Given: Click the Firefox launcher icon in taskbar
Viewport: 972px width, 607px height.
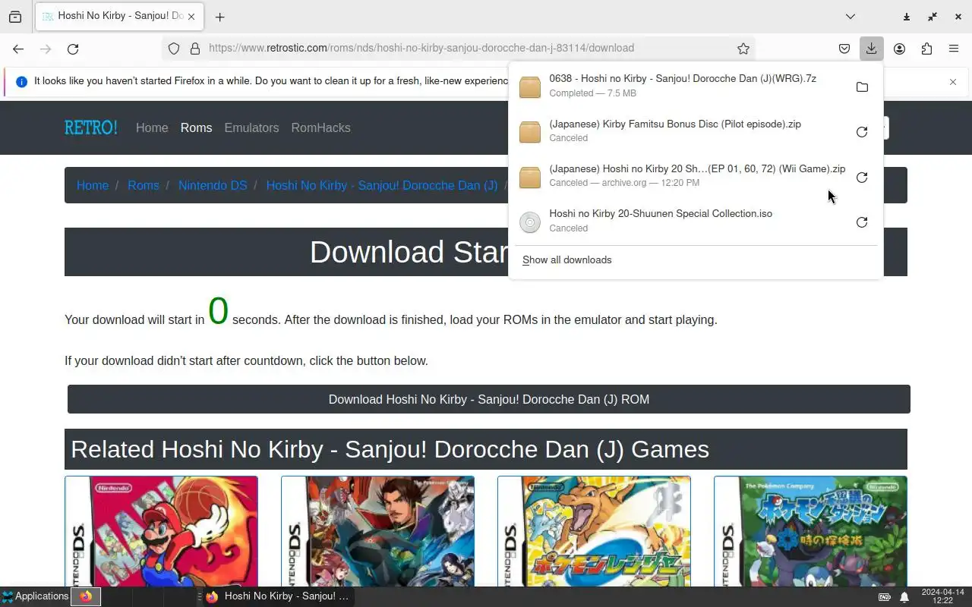Looking at the screenshot, I should click(x=86, y=596).
